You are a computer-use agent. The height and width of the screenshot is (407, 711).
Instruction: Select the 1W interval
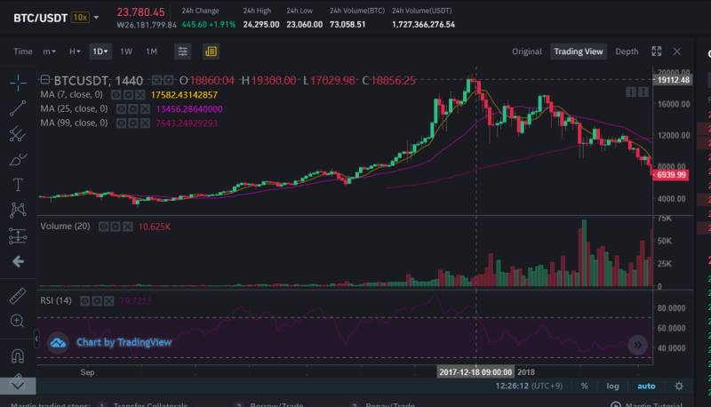[126, 52]
